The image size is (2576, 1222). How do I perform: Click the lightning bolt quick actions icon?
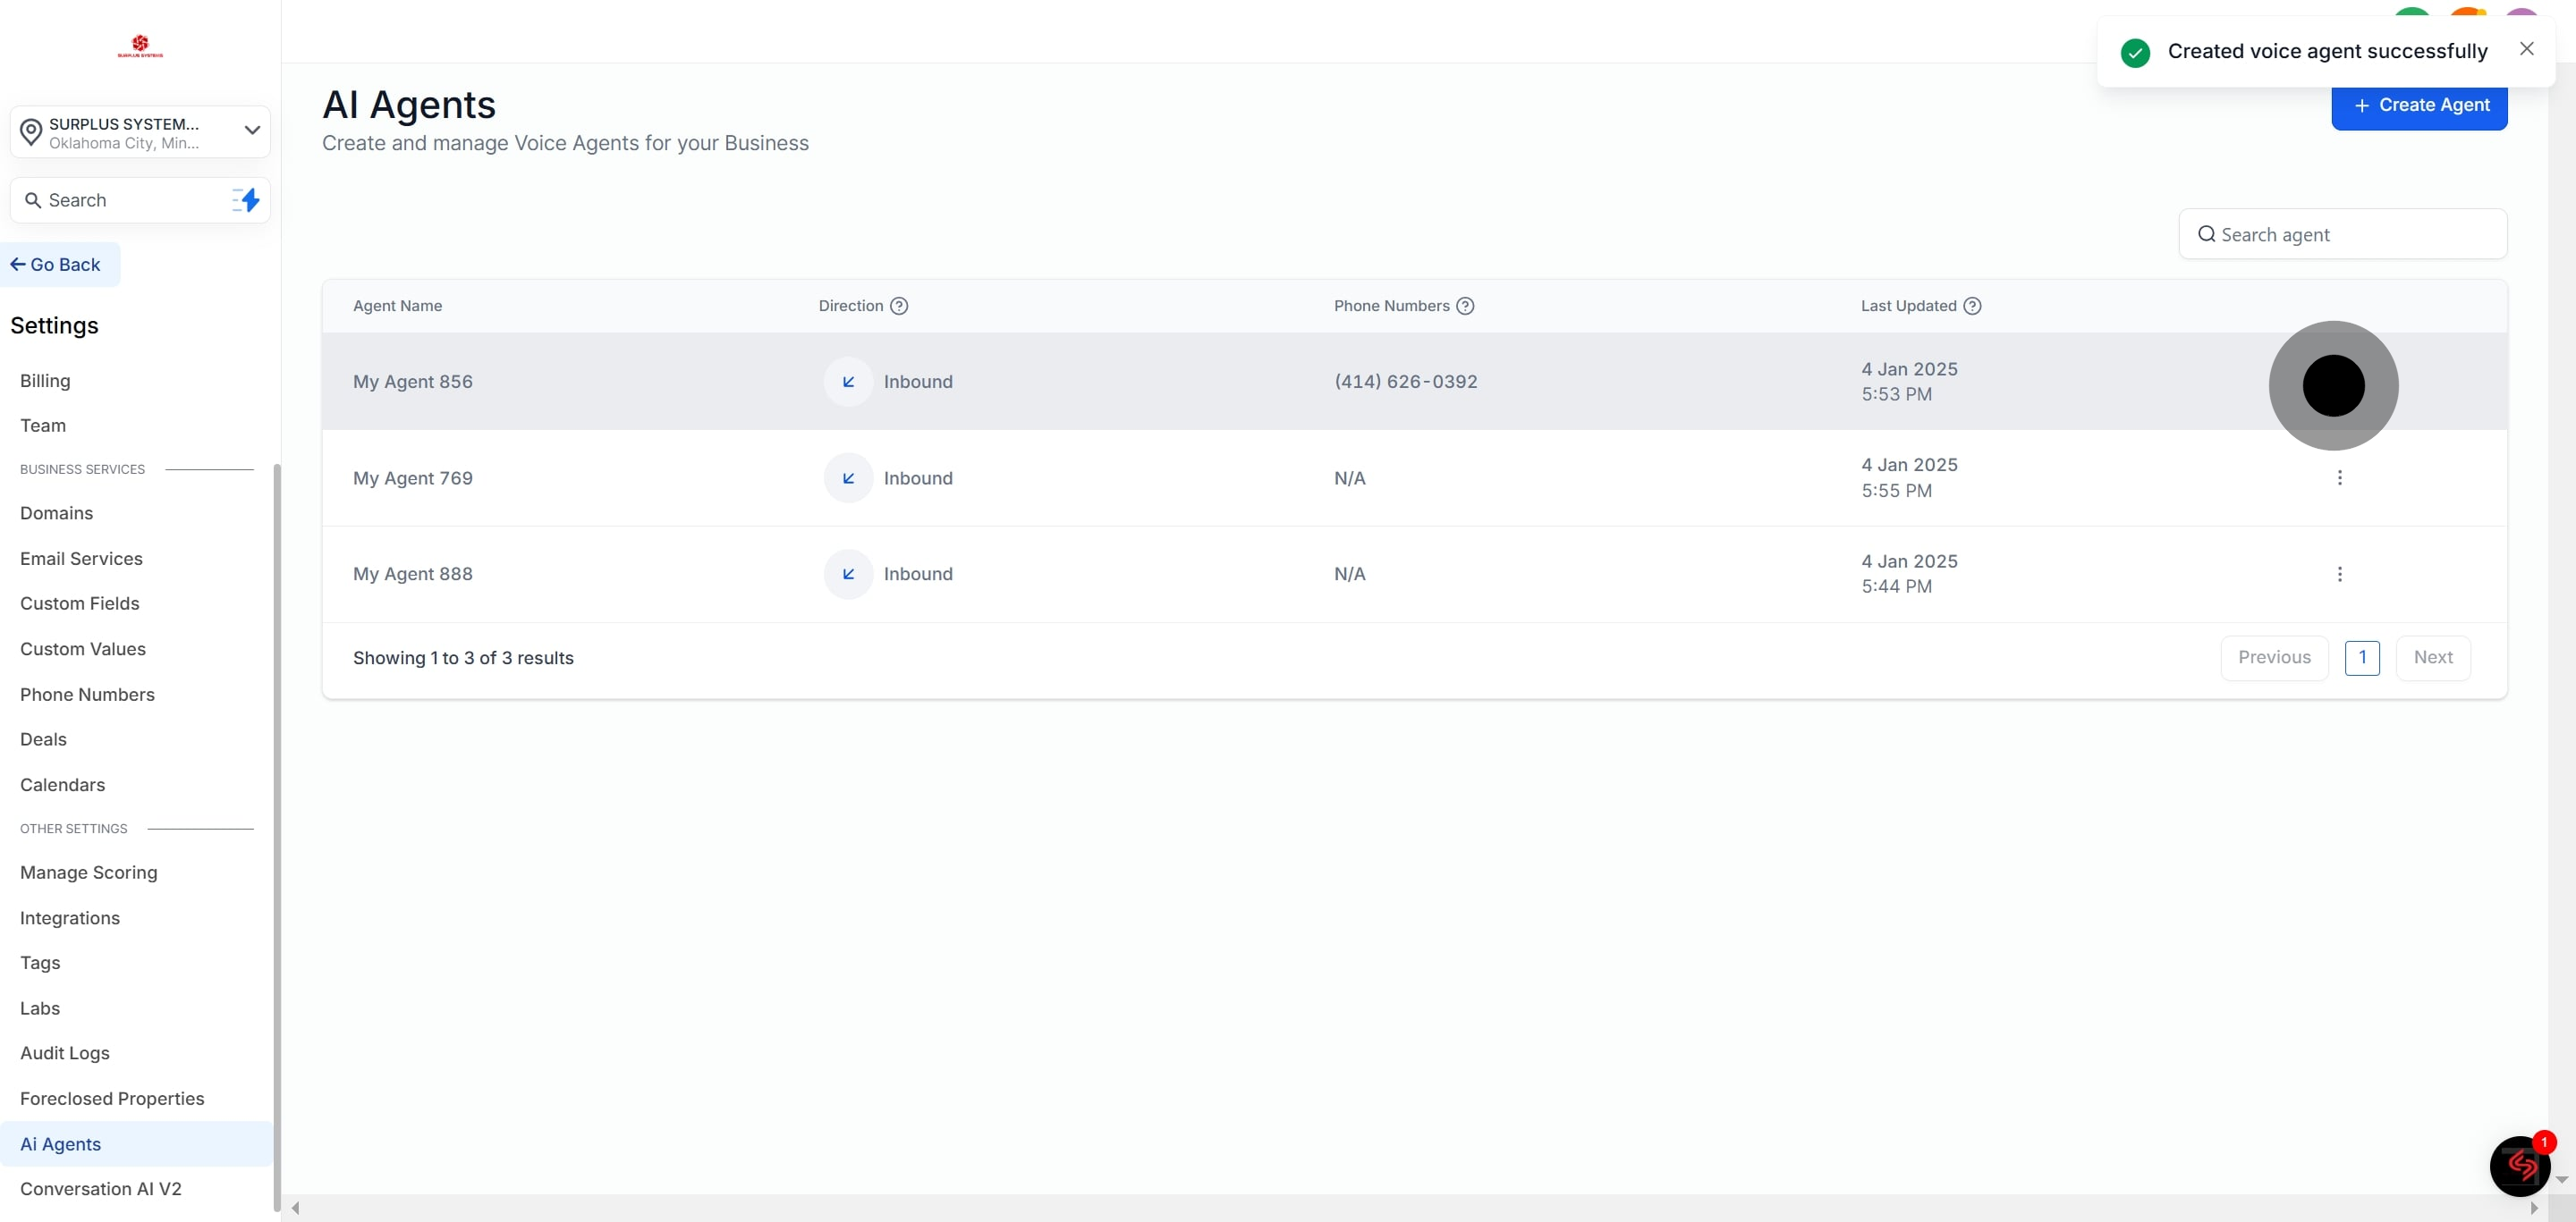(x=246, y=200)
